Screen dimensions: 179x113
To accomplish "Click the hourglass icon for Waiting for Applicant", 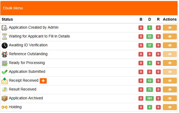I will [5, 37].
